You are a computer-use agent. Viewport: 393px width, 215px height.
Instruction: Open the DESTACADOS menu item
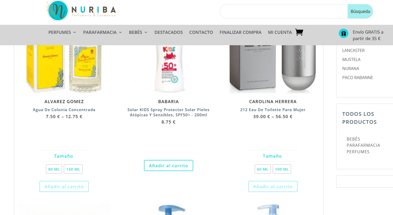(x=169, y=32)
